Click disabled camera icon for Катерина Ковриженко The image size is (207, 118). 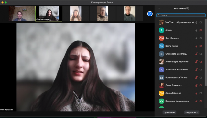(x=201, y=101)
